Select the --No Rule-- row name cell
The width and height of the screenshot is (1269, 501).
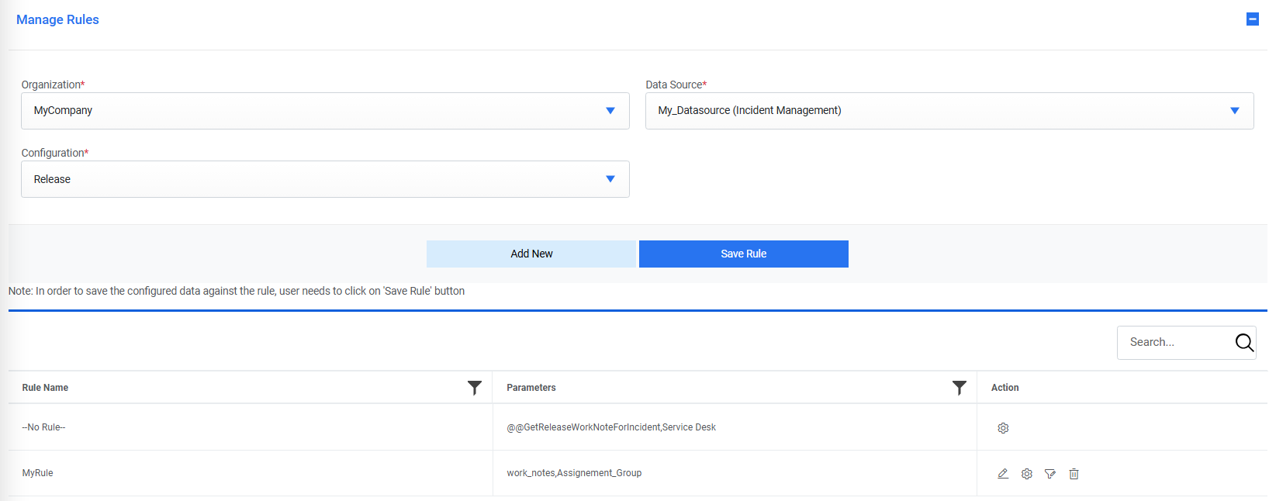coord(44,427)
